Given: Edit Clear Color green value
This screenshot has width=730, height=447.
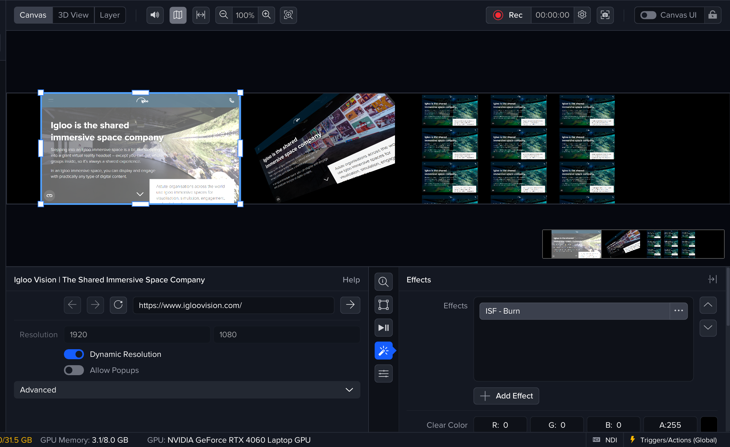Looking at the screenshot, I should pos(557,425).
